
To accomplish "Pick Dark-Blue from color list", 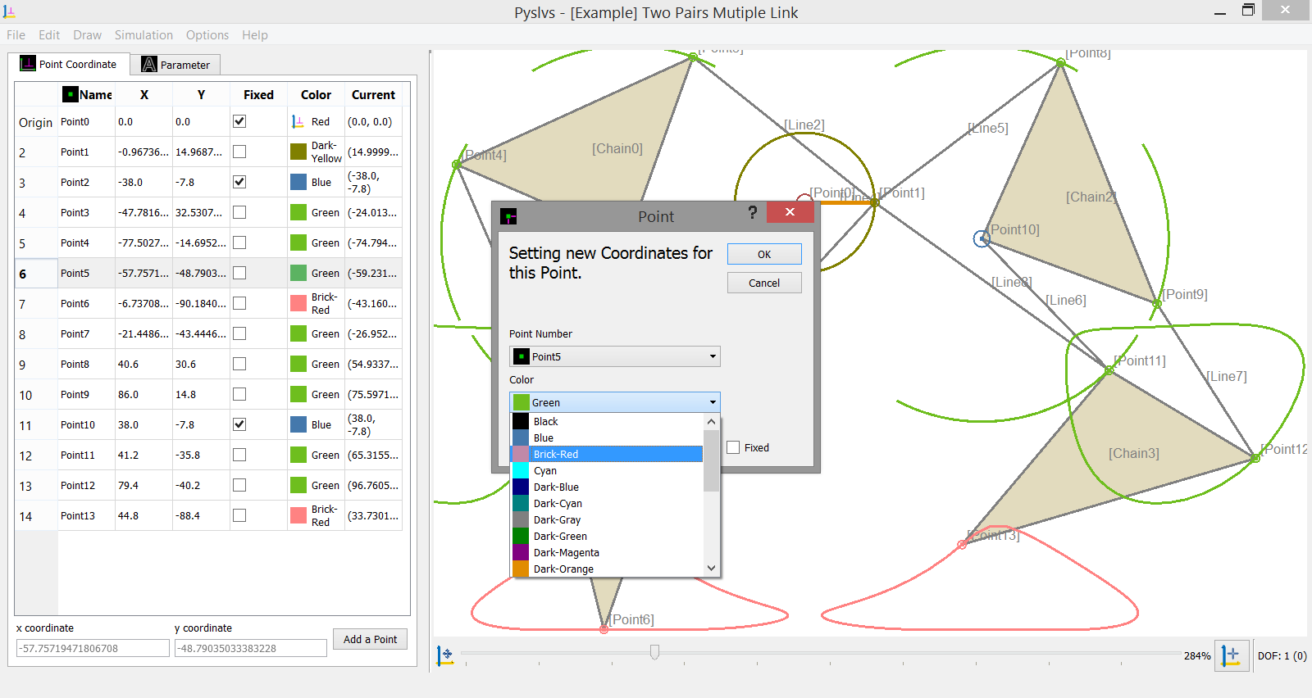I will click(607, 487).
